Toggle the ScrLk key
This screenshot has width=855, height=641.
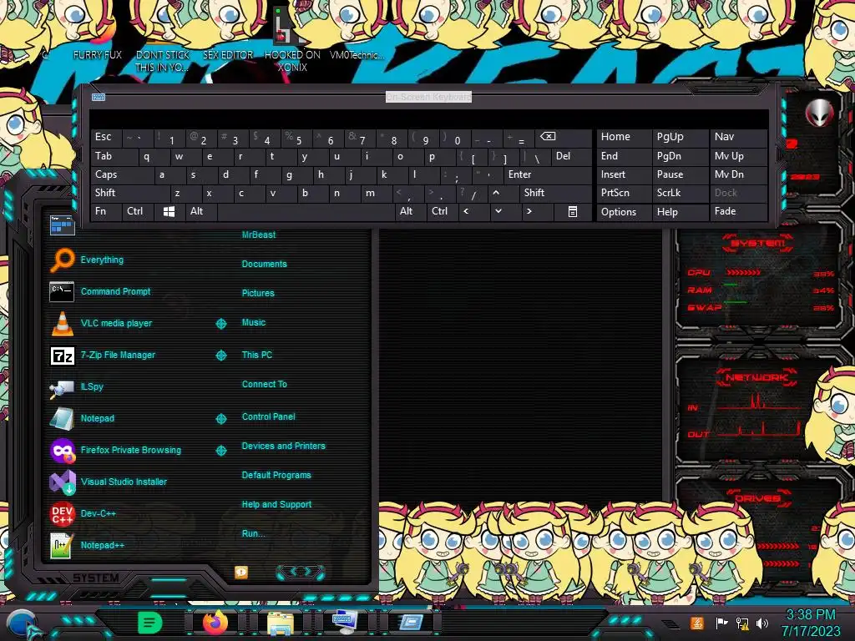[680, 193]
